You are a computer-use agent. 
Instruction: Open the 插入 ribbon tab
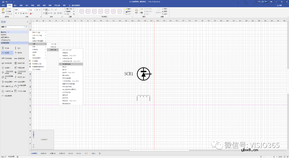coord(15,5)
